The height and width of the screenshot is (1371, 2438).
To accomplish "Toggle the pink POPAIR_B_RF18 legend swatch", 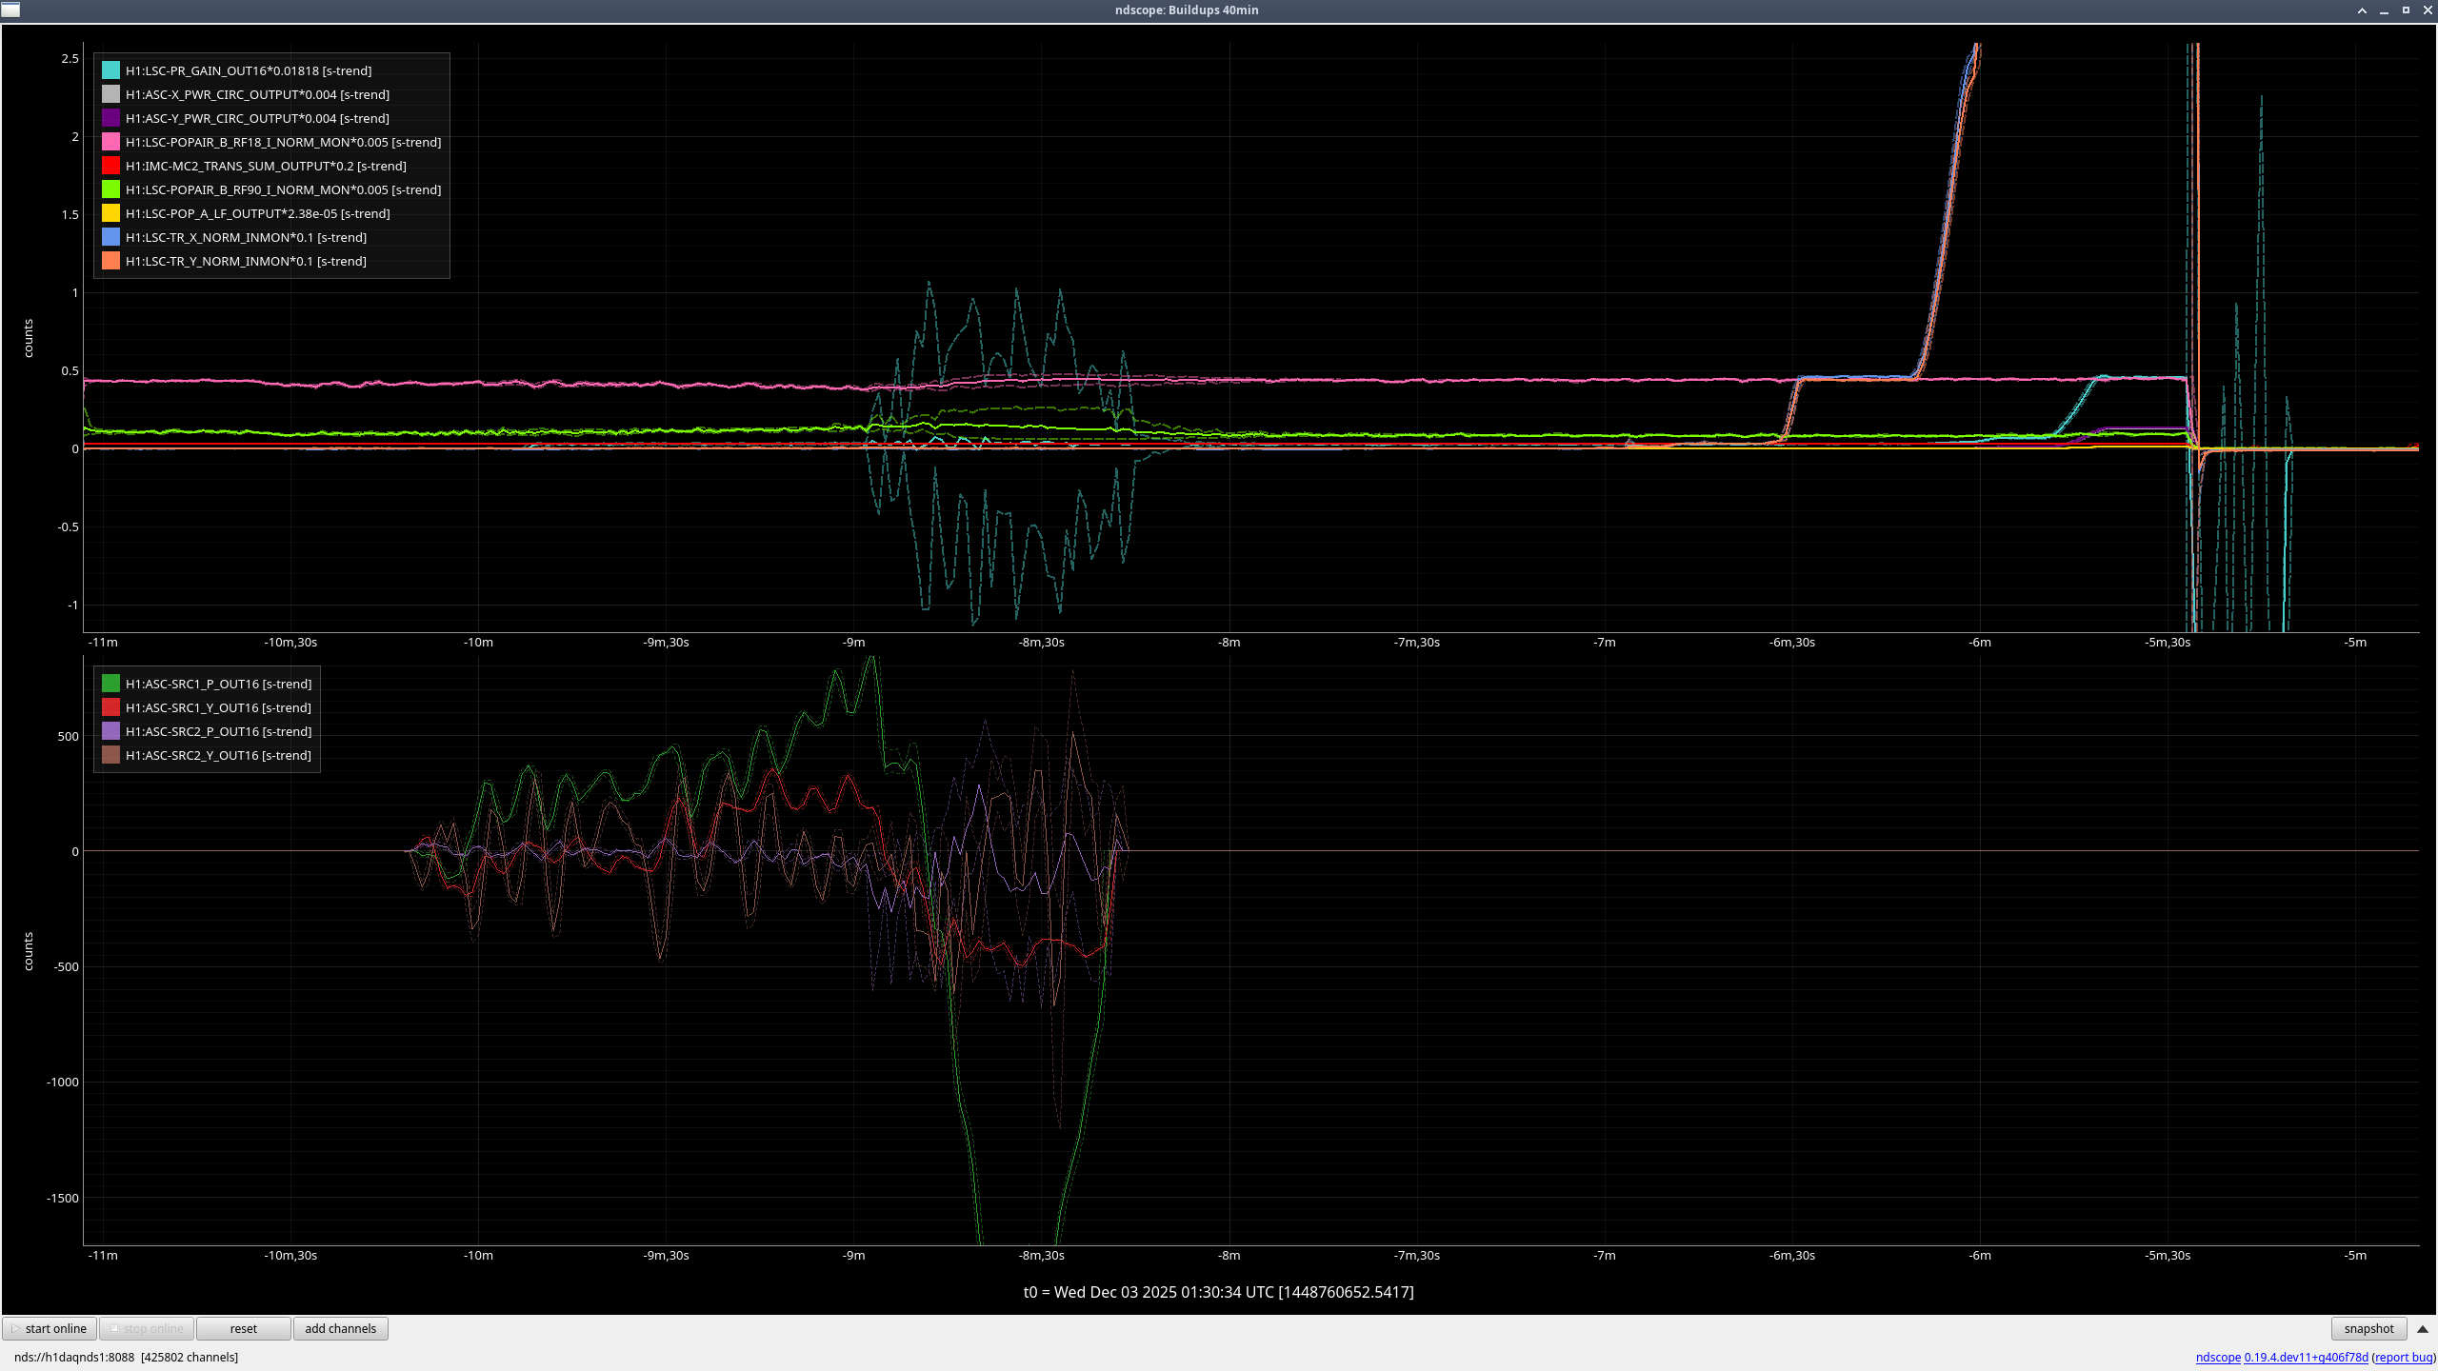I will (x=110, y=142).
